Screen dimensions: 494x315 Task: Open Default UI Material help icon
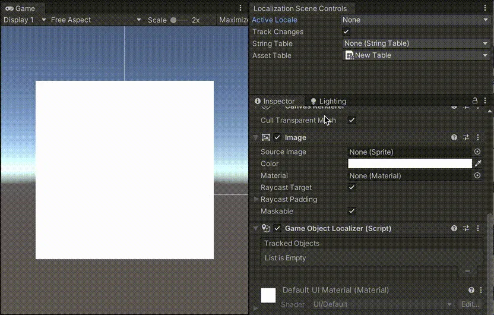pos(471,290)
